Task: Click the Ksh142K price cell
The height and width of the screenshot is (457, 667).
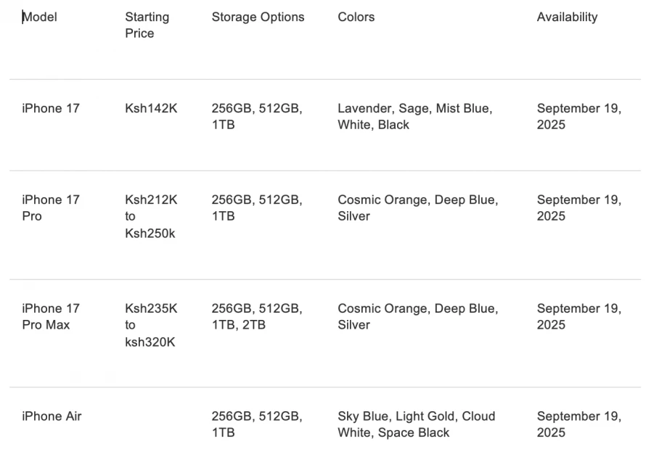Action: tap(151, 108)
